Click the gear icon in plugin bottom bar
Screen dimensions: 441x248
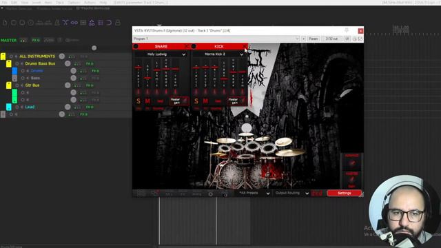pos(210,194)
